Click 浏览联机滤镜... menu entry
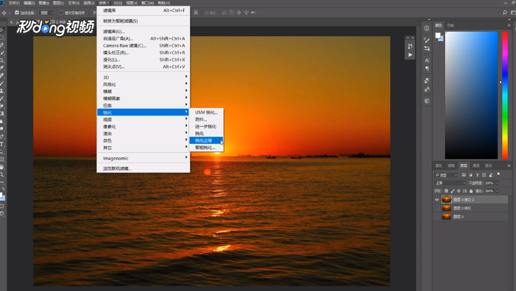516x291 pixels. point(144,169)
